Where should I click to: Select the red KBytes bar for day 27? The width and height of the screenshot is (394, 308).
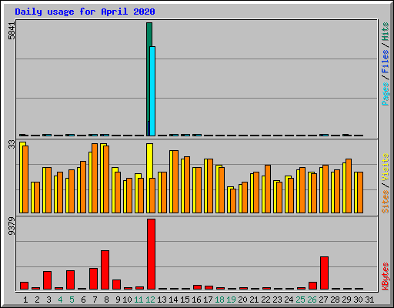click(x=324, y=273)
